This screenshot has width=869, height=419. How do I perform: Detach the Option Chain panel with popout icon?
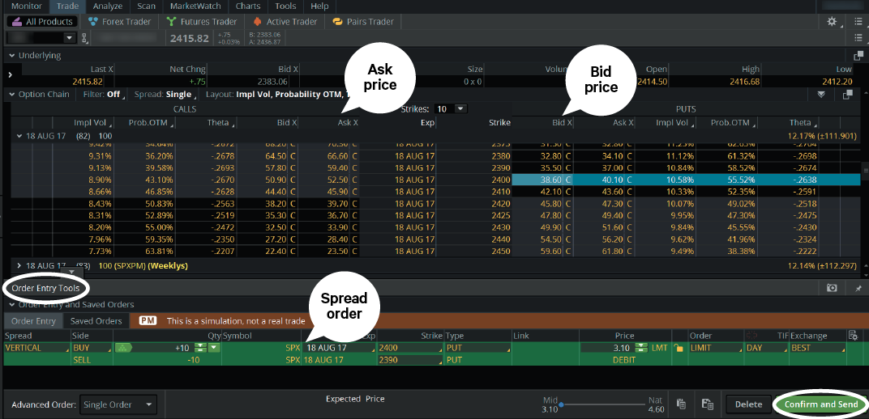click(x=847, y=95)
